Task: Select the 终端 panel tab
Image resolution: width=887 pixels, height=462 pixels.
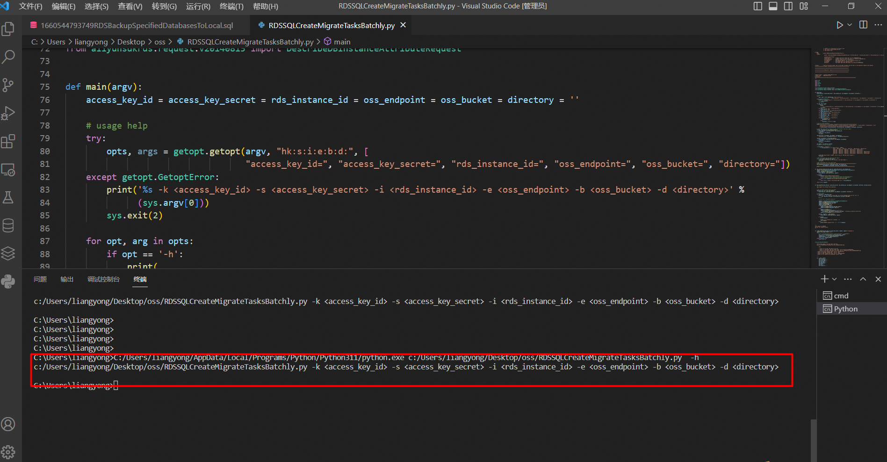Action: (x=140, y=279)
